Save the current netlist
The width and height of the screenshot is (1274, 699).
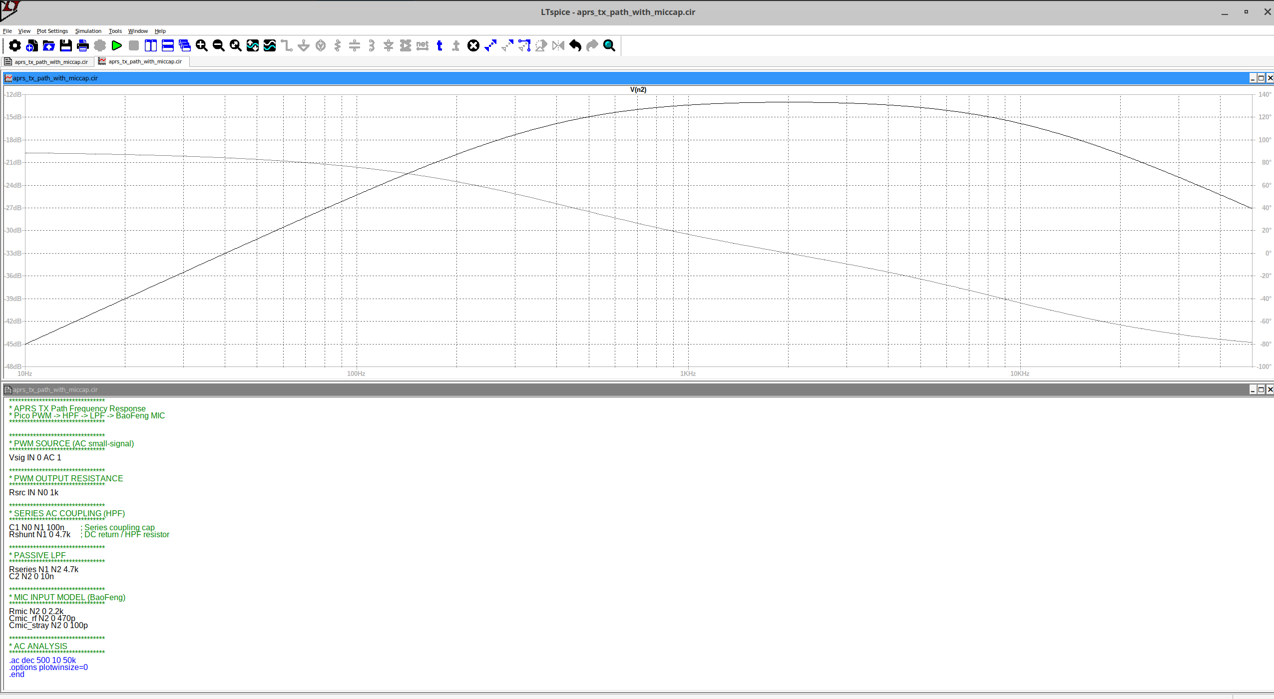[65, 45]
